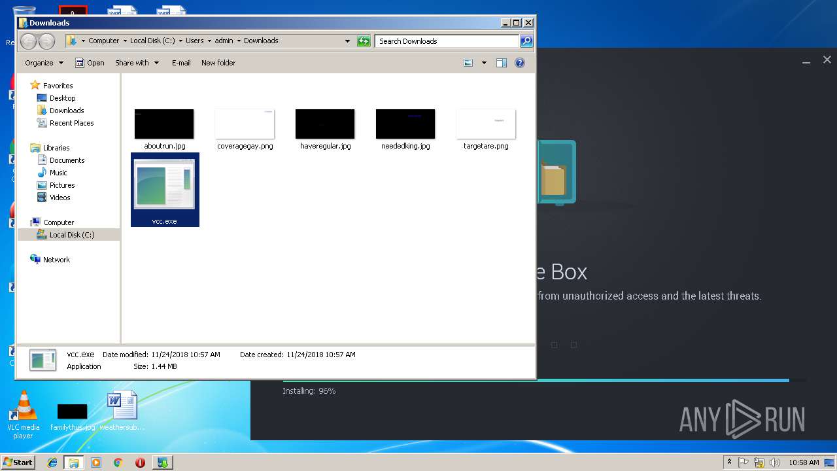This screenshot has width=837, height=471.
Task: Click the Windows Explorer taskbar icon
Action: tap(74, 462)
